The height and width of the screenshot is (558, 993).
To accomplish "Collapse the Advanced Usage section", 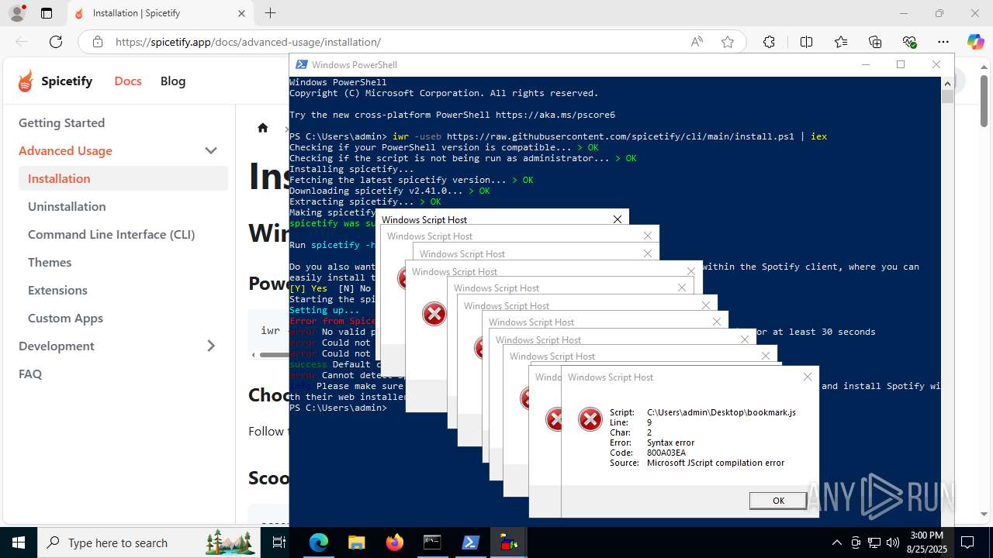I will tap(211, 150).
